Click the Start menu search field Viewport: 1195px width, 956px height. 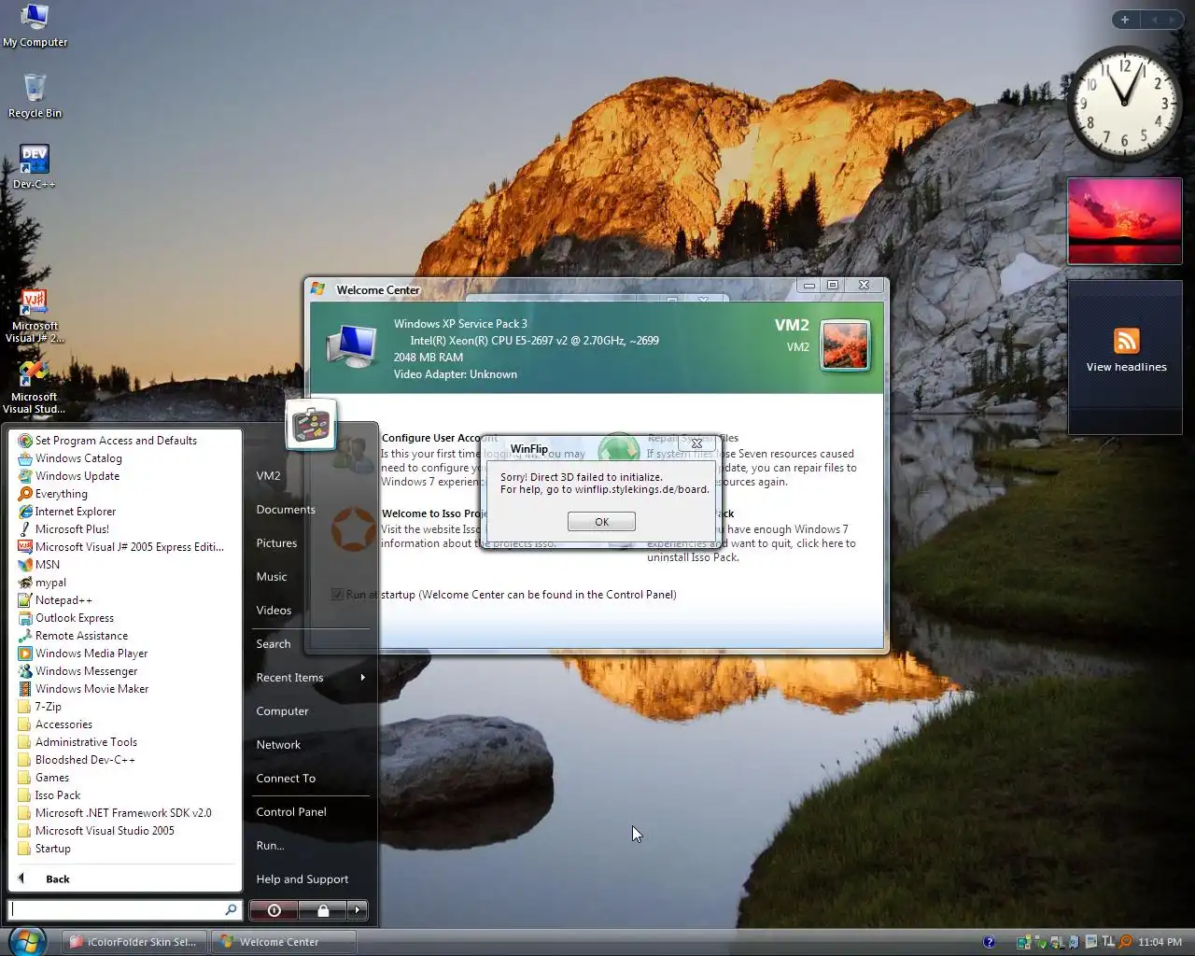pyautogui.click(x=117, y=909)
